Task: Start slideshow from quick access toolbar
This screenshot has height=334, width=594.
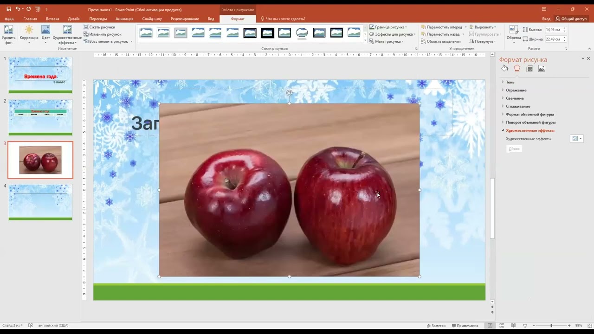Action: pos(38,9)
